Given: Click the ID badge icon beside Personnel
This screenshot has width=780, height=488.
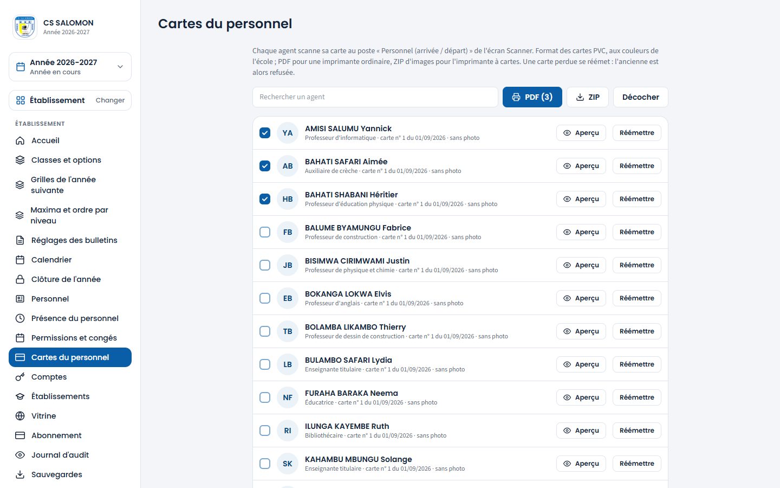Looking at the screenshot, I should pos(20,299).
